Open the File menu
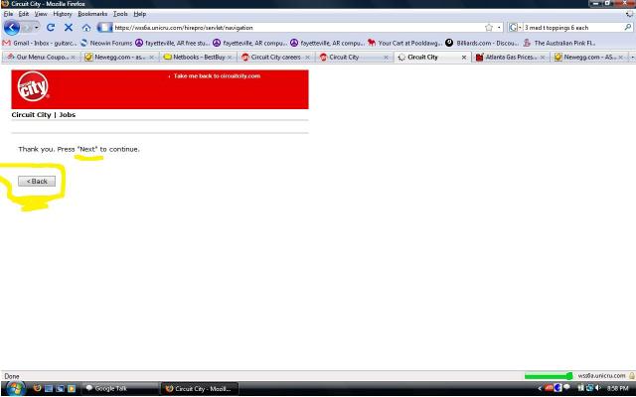The width and height of the screenshot is (636, 397). tap(8, 14)
